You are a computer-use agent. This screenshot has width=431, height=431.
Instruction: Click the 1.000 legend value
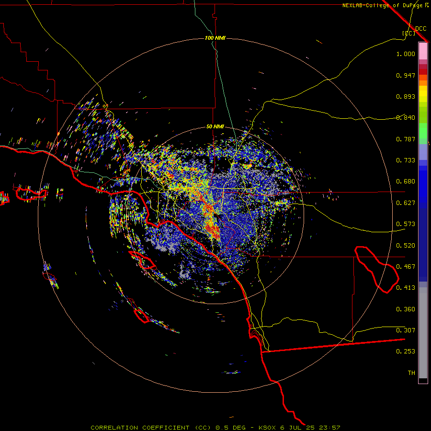(406, 54)
